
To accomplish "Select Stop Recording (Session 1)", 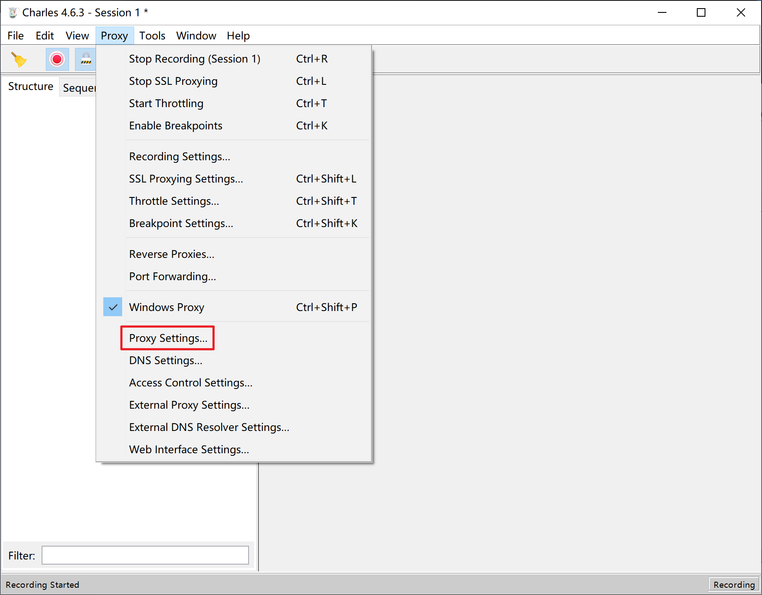I will (234, 59).
